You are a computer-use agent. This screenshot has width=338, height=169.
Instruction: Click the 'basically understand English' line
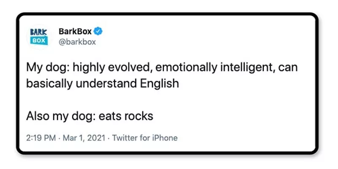103,84
